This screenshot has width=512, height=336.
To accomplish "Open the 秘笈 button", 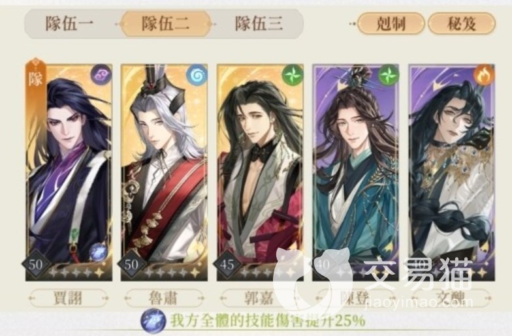I will click(461, 23).
